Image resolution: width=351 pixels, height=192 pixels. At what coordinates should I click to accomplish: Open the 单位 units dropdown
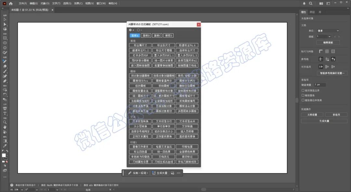tap(328, 31)
